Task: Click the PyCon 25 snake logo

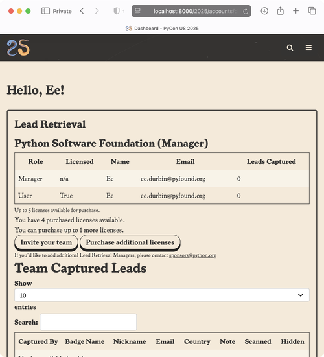Action: 18,47
